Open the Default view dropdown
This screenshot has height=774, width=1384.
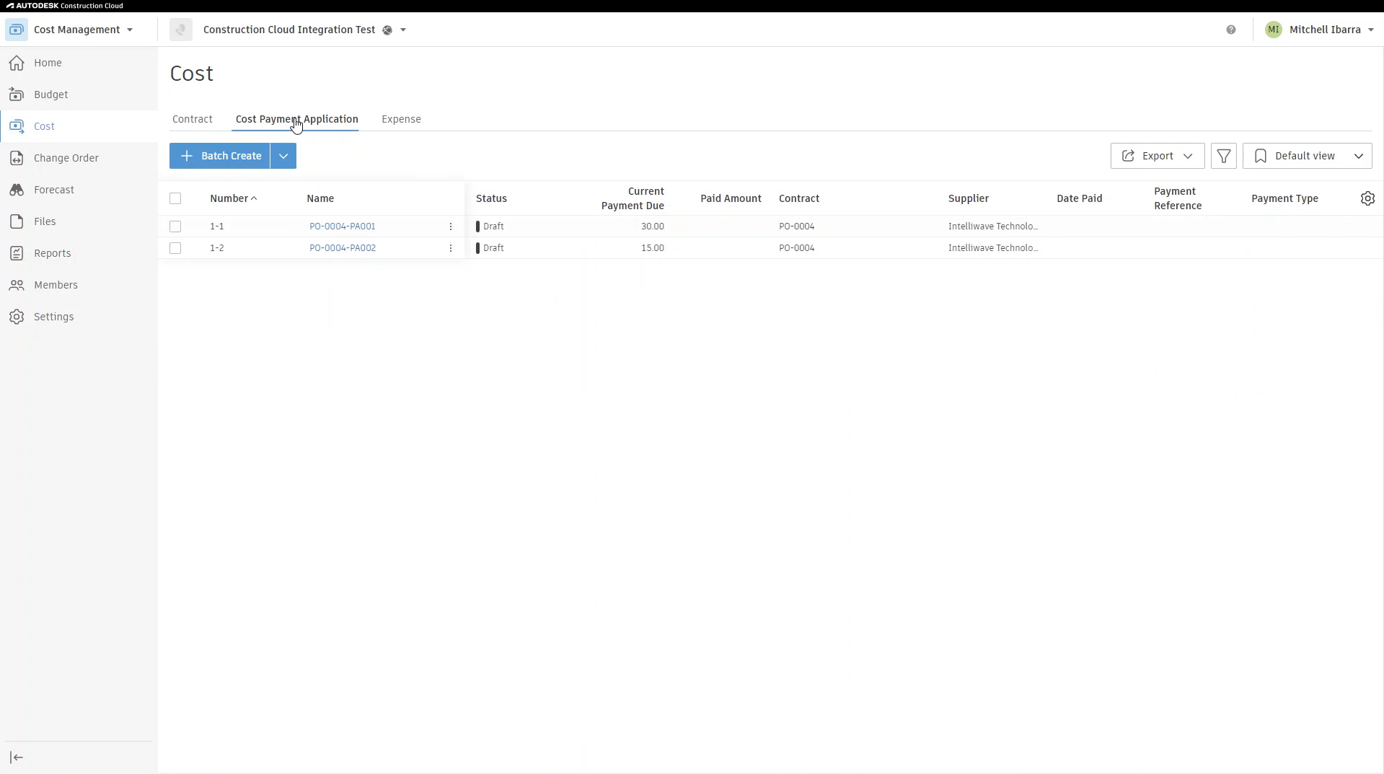(x=1308, y=156)
